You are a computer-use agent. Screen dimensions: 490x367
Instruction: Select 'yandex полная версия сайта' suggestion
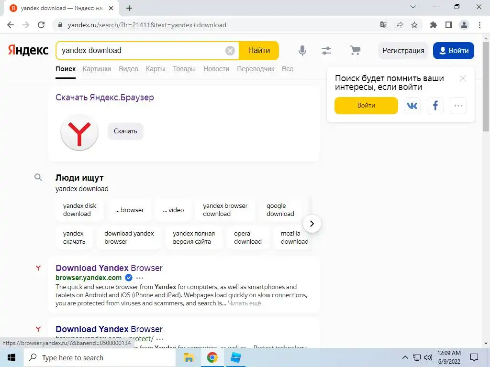coord(194,237)
